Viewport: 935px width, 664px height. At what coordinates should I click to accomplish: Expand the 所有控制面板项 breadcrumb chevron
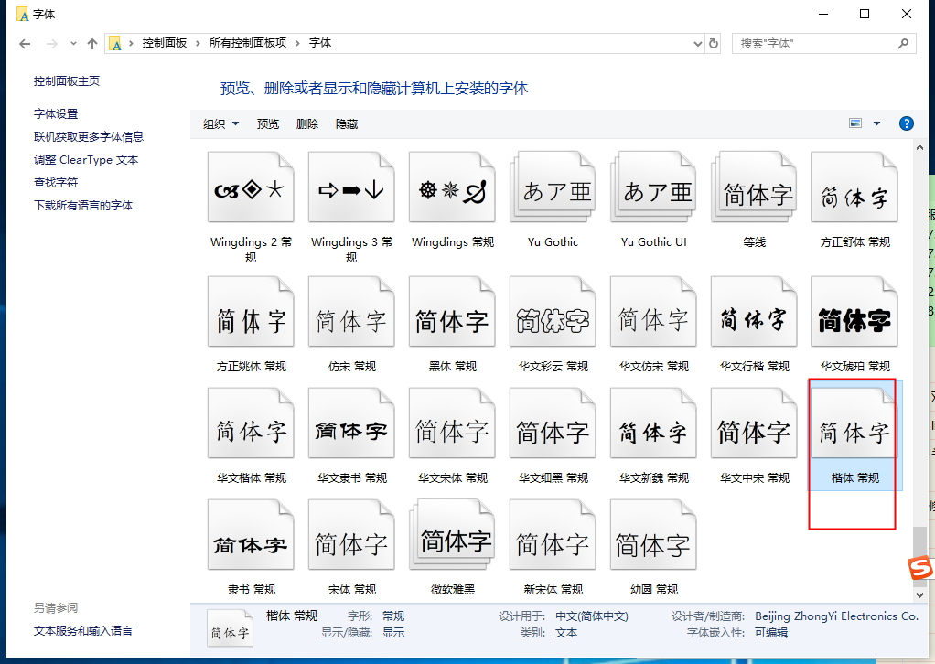tap(297, 44)
